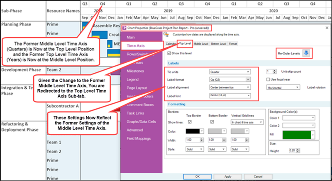Image resolution: width=332 pixels, height=181 pixels.
Task: Click the Re-Order Levels blue arrow icon
Action: point(306,53)
